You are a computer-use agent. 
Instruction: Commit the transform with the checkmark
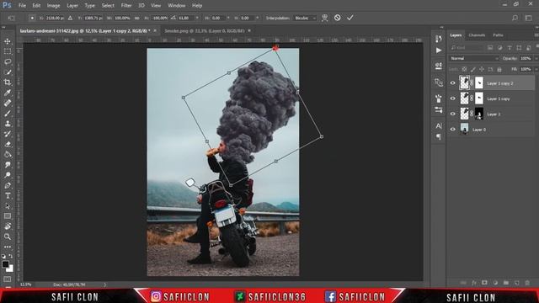click(x=350, y=18)
